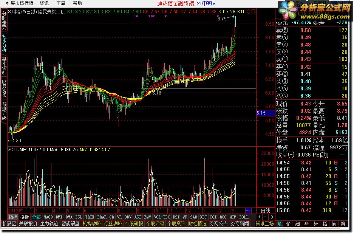Open 机构攻略
The height and width of the screenshot is (234, 354).
(91, 224)
